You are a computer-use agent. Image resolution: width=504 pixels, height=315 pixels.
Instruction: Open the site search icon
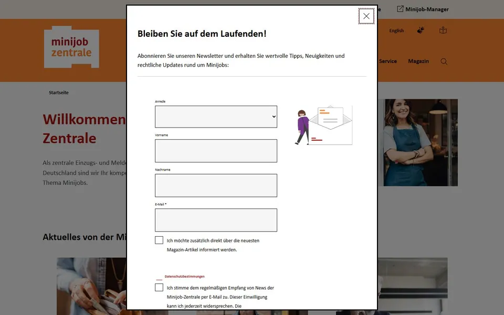444,61
